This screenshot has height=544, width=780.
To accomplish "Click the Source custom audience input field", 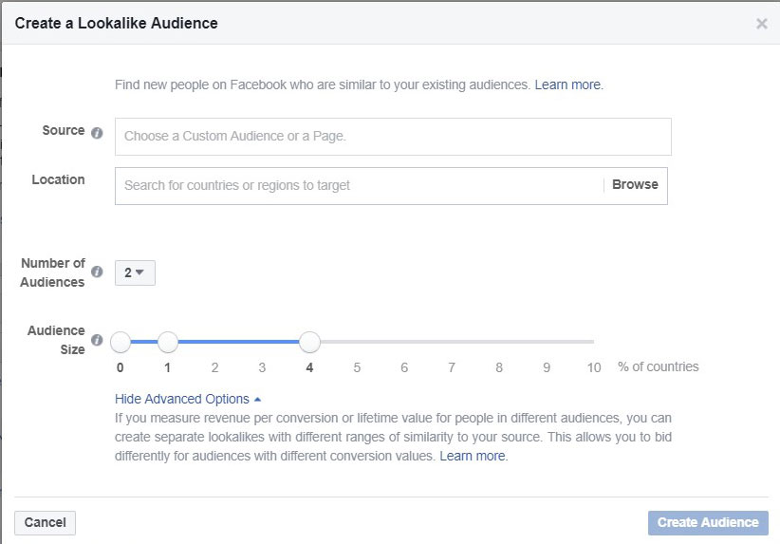I will point(393,137).
